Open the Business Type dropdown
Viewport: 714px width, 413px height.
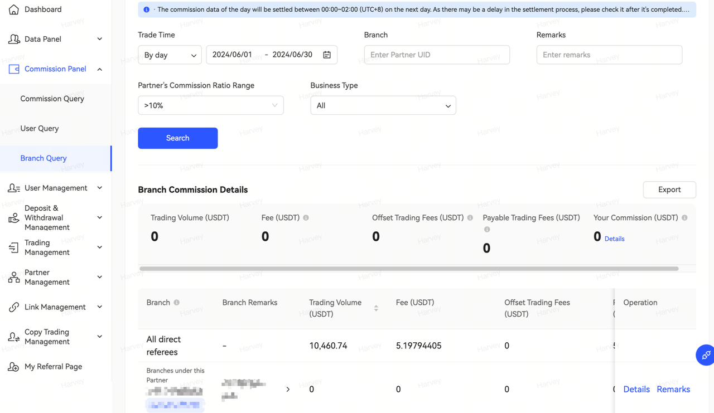coord(383,105)
